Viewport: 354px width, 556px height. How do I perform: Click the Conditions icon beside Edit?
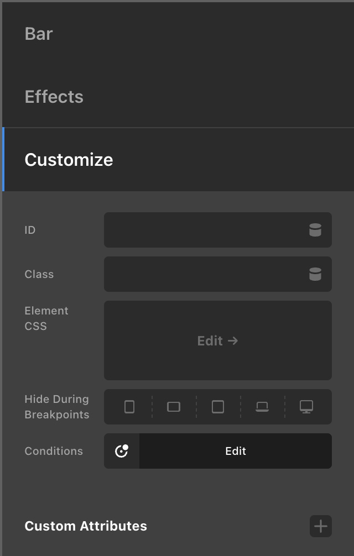pos(122,451)
